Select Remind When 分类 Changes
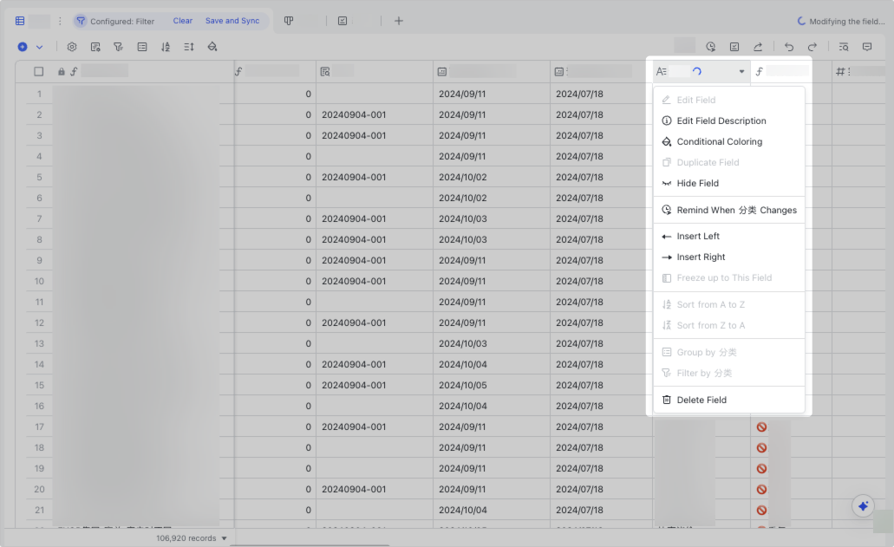Screen dimensions: 894x547 [728, 211]
